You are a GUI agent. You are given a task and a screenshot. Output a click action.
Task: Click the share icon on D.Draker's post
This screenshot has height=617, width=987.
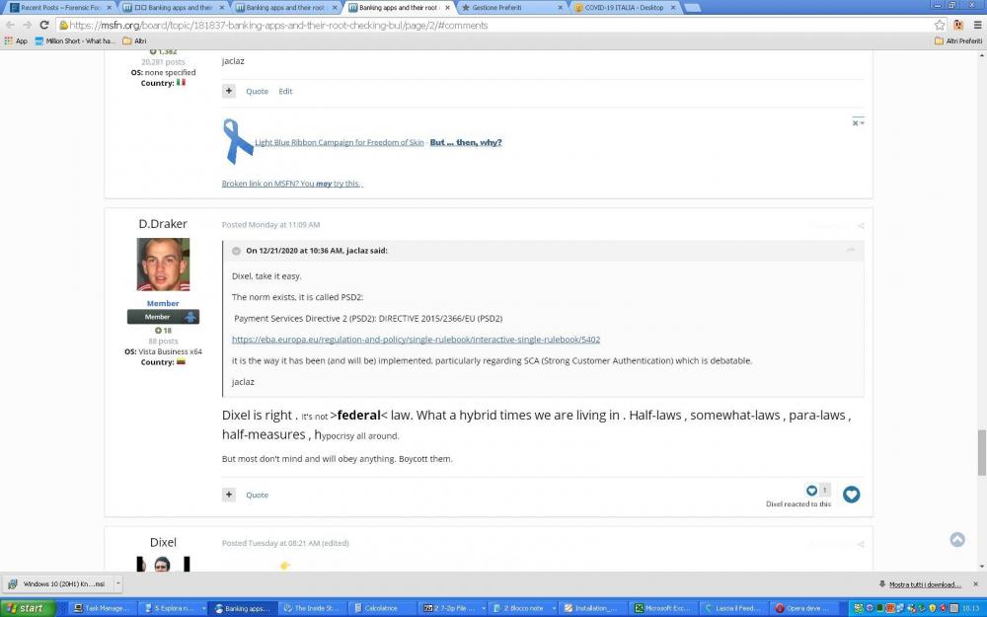(861, 225)
